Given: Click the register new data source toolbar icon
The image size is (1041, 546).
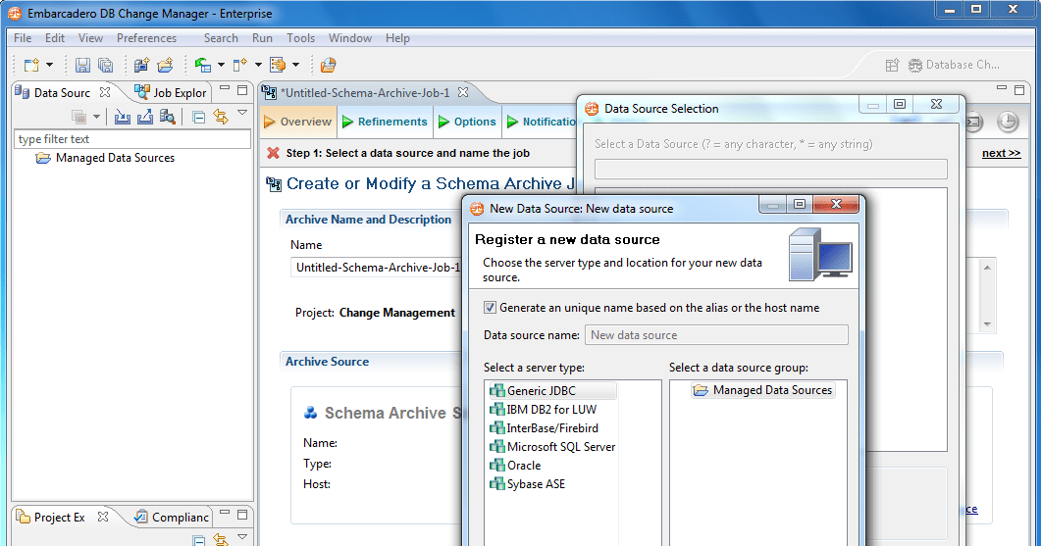Looking at the screenshot, I should pyautogui.click(x=141, y=65).
